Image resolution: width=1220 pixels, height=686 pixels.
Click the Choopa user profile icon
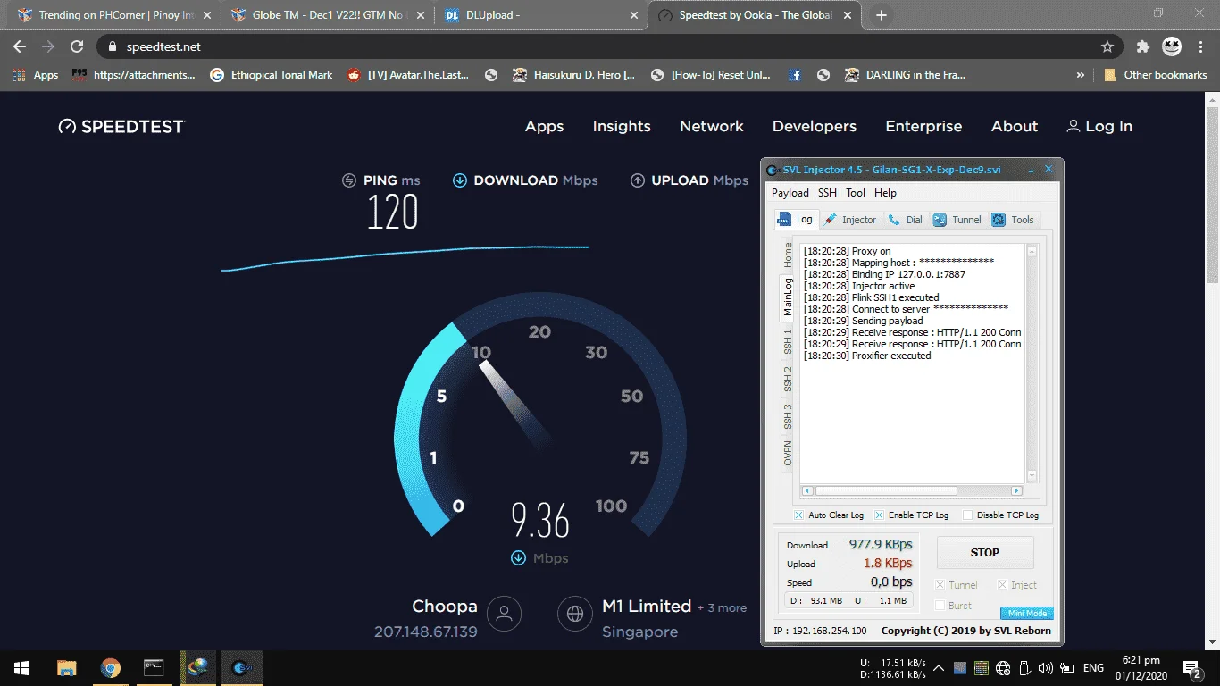click(x=504, y=614)
